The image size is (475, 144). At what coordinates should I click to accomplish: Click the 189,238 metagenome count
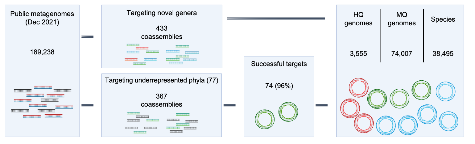point(42,52)
